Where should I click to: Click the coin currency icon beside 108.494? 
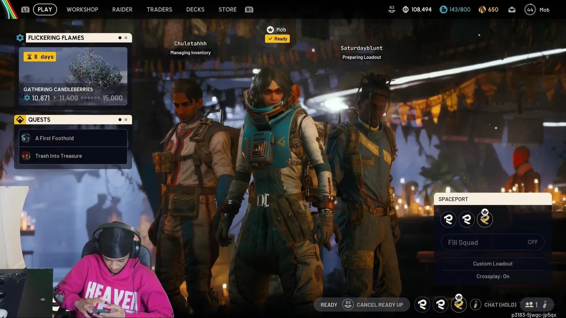(405, 9)
